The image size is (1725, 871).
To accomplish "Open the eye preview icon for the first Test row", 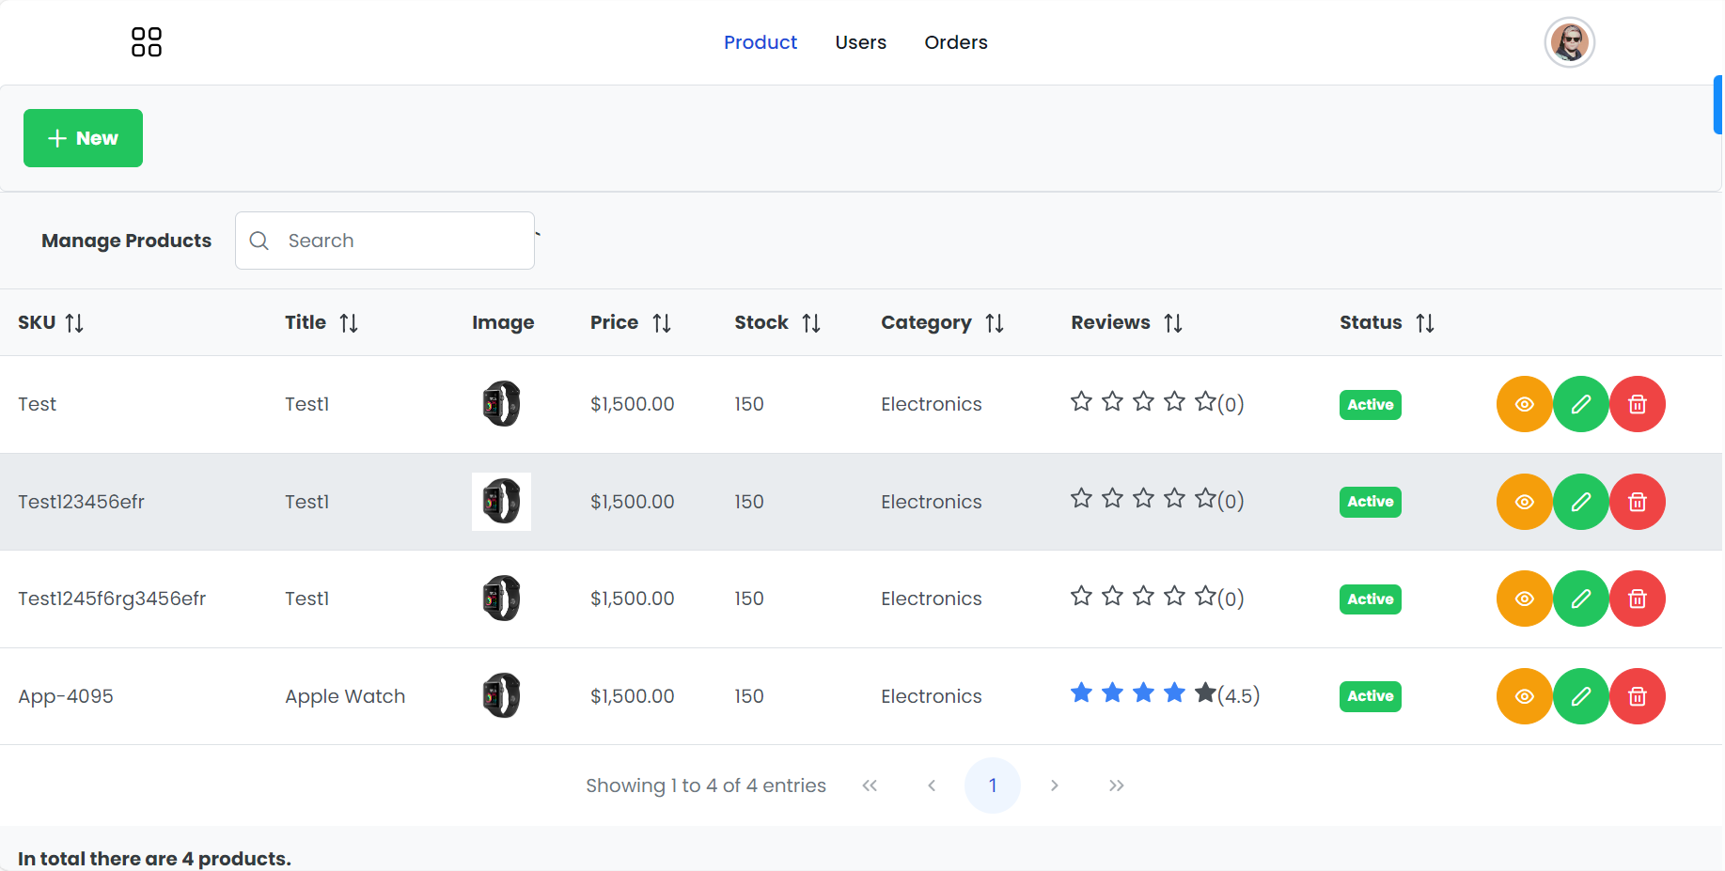I will coord(1524,404).
